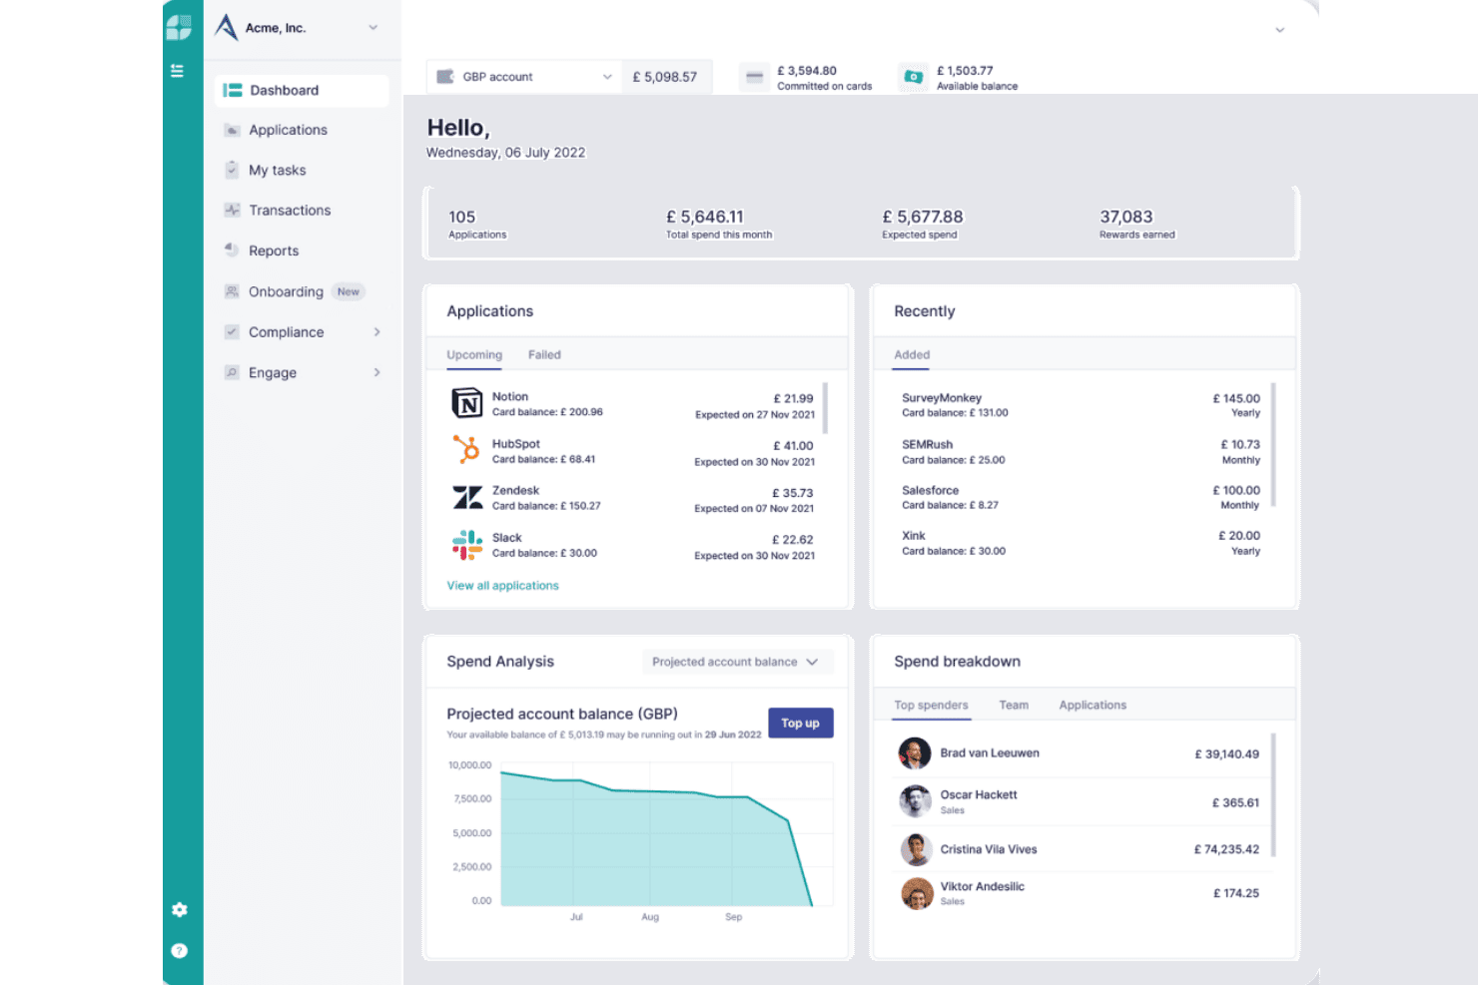
Task: Select the Added tab under Recently
Action: 912,355
